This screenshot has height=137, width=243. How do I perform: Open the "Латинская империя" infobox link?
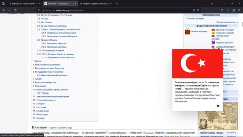[x=224, y=30]
